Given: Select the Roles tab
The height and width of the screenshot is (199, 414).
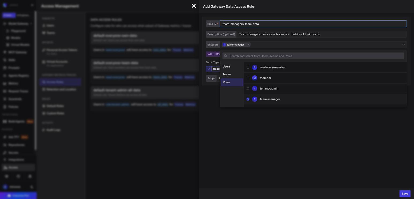Looking at the screenshot, I should 232,82.
